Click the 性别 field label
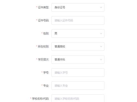 click(x=46, y=33)
